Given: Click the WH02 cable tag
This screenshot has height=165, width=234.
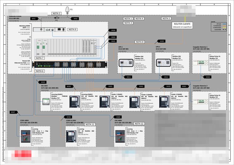Looking at the screenshot, I should coord(141,86).
